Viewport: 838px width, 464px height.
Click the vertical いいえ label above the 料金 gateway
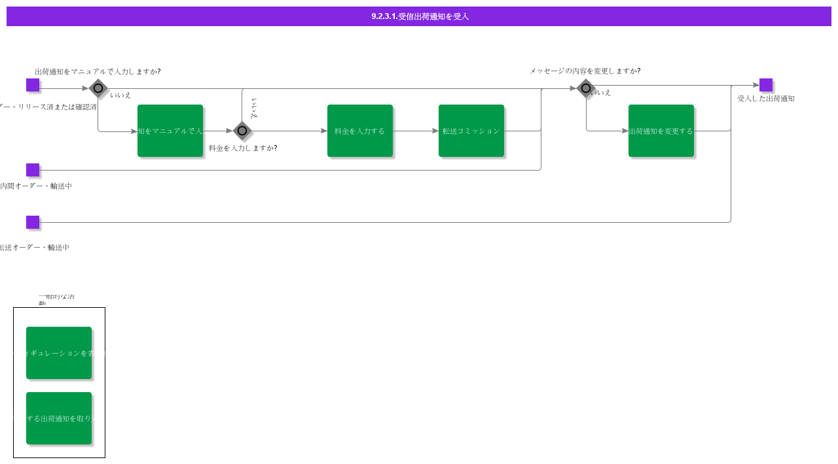click(x=255, y=108)
